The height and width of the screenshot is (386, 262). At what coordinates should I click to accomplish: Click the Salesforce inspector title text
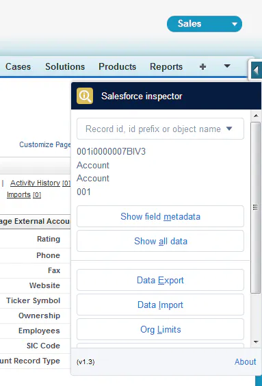(x=142, y=96)
